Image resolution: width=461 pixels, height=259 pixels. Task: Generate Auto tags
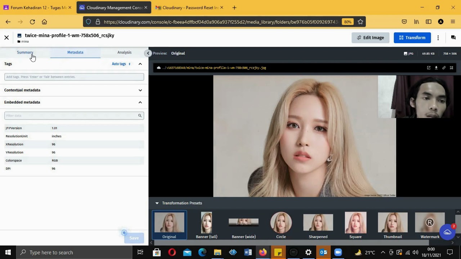(x=121, y=64)
